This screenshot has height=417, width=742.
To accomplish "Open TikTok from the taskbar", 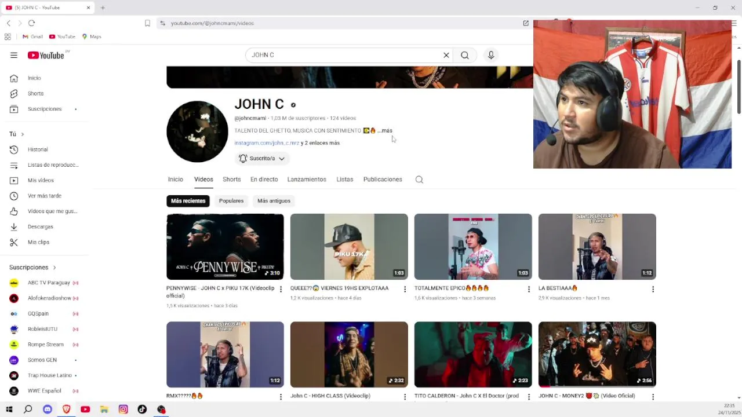I will 142,409.
